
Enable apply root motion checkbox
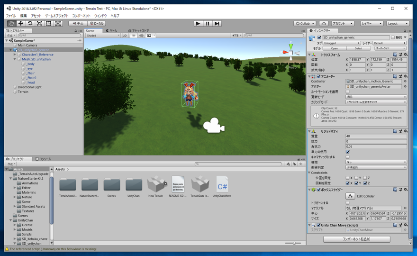coord(348,91)
